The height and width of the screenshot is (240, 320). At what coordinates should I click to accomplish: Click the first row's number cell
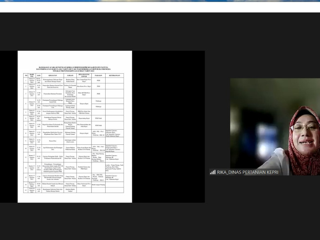(x=26, y=80)
